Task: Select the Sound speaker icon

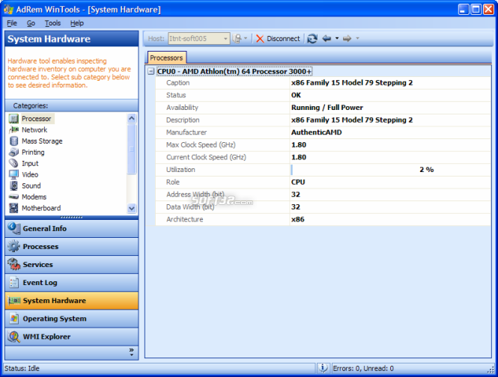Action: (x=13, y=186)
